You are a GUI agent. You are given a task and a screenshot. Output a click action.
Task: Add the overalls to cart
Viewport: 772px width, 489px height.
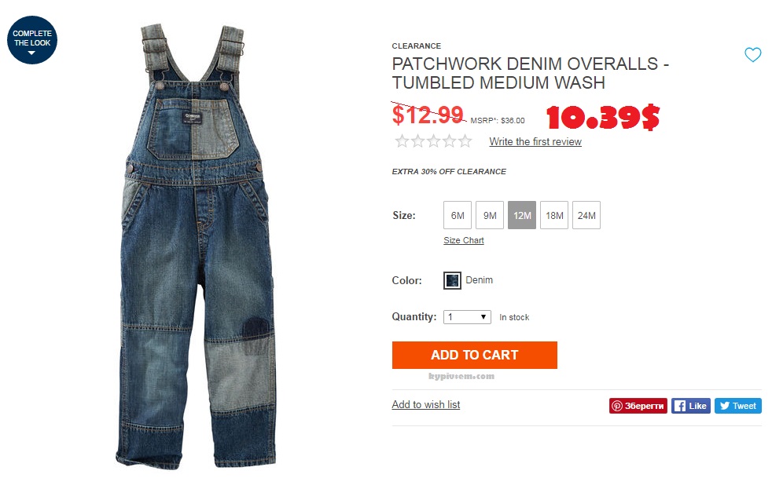coord(475,355)
